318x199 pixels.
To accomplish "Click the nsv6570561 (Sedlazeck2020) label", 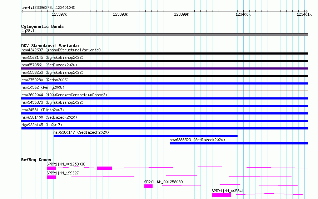I will click(x=49, y=65).
